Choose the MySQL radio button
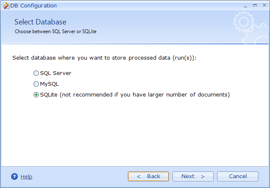This screenshot has height=188, width=270. click(36, 84)
